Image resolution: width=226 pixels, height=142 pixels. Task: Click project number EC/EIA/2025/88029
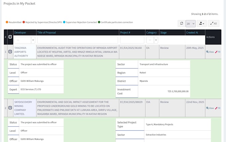131,102
